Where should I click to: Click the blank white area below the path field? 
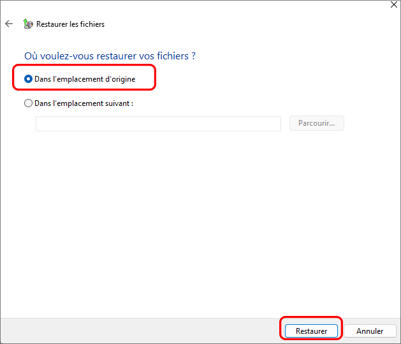[x=191, y=223]
